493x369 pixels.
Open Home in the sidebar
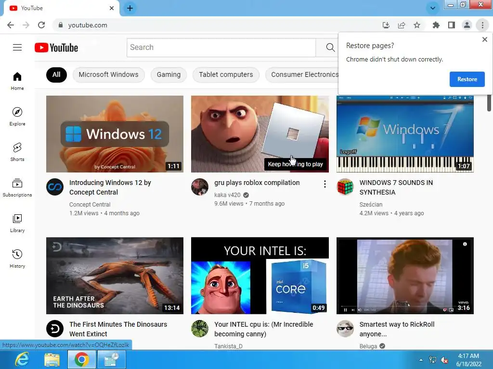[17, 81]
